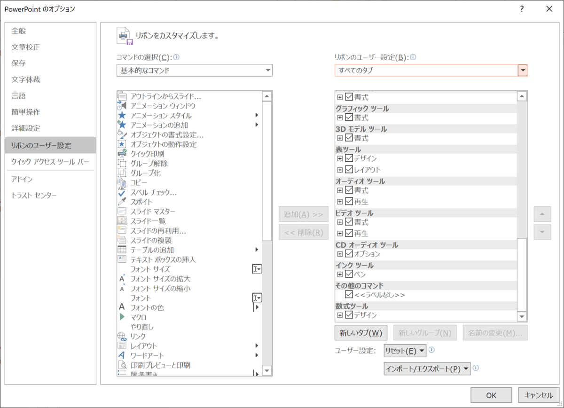Select the スポイト (eyedropper) command icon
564x408 pixels.
(122, 202)
